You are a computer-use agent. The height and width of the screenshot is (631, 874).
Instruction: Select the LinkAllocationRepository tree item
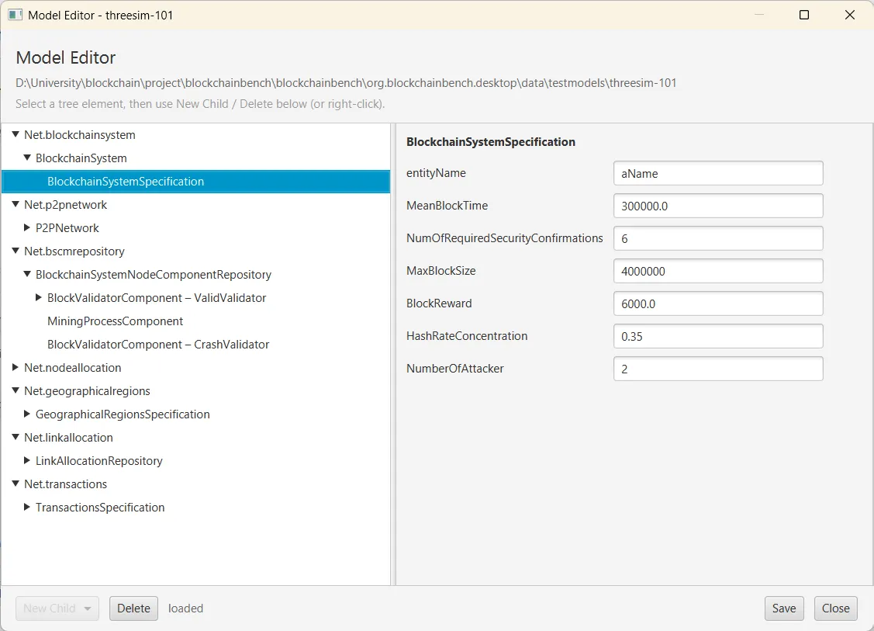[x=195, y=460]
